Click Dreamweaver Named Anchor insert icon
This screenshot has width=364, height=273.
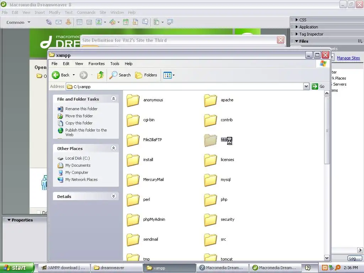click(68, 22)
